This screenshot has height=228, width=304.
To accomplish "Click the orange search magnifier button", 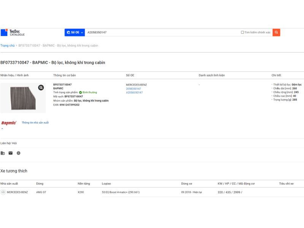I will [x=276, y=32].
